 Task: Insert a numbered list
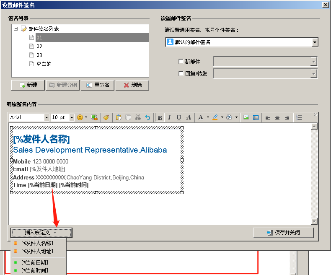click(x=299, y=117)
